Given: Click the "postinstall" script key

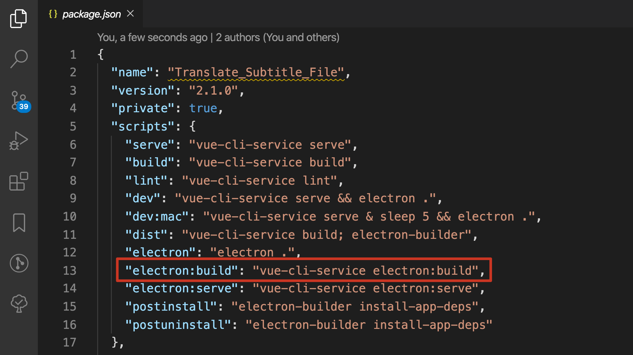Looking at the screenshot, I should 171,307.
